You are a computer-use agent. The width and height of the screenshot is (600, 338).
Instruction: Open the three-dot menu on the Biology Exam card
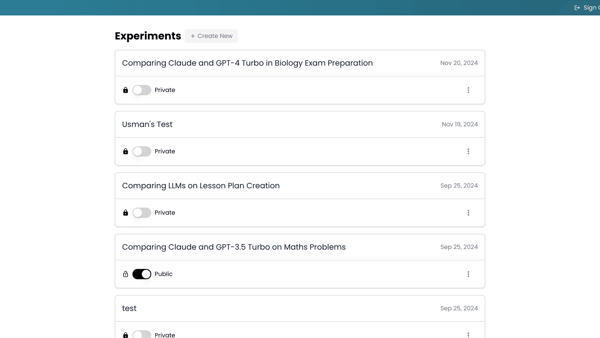[468, 90]
